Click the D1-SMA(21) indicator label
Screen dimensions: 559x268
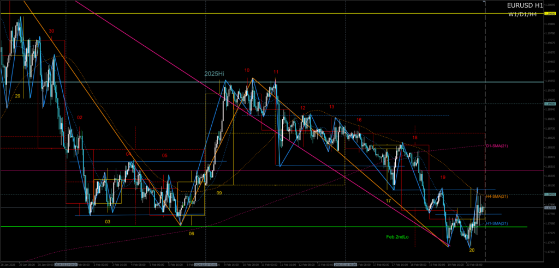pos(497,146)
